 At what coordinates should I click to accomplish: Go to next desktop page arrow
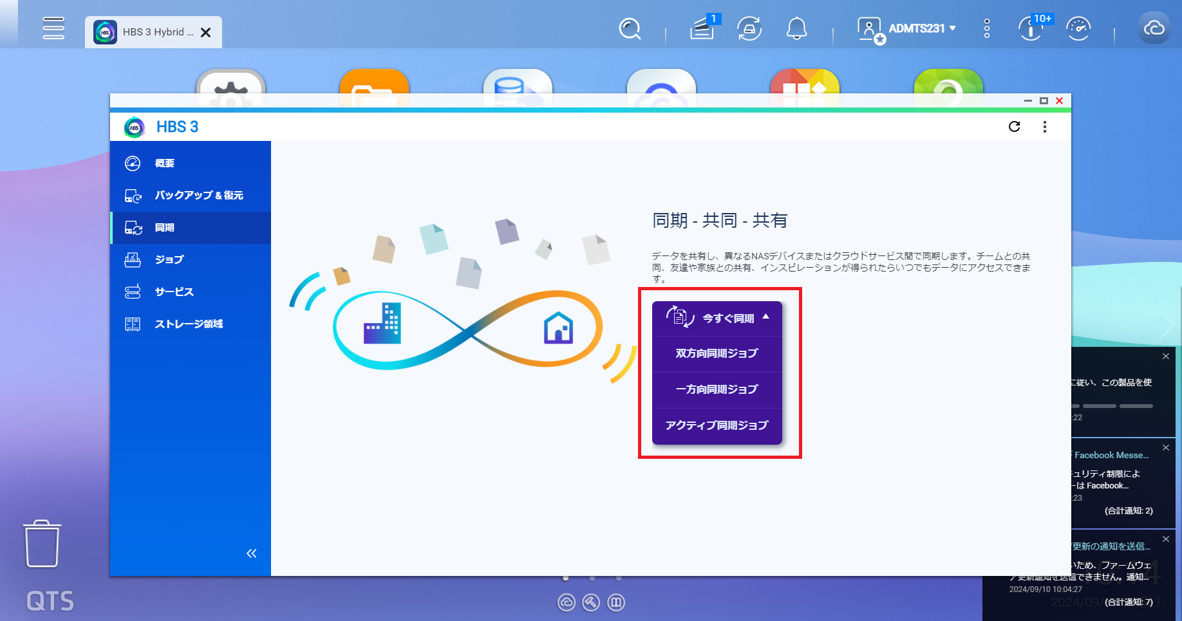point(1167,325)
